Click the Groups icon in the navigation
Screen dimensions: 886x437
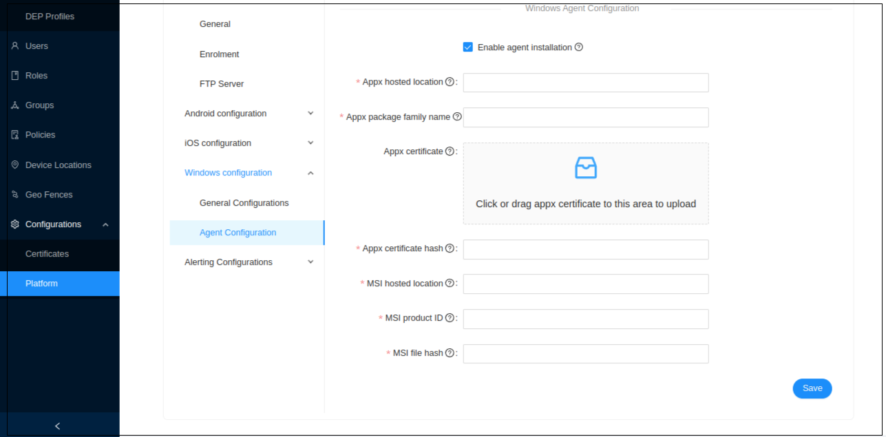coord(14,105)
